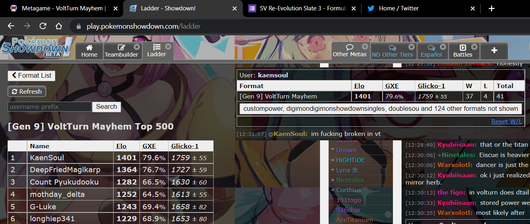Close the Battles tab
530x224 pixels.
(475, 47)
